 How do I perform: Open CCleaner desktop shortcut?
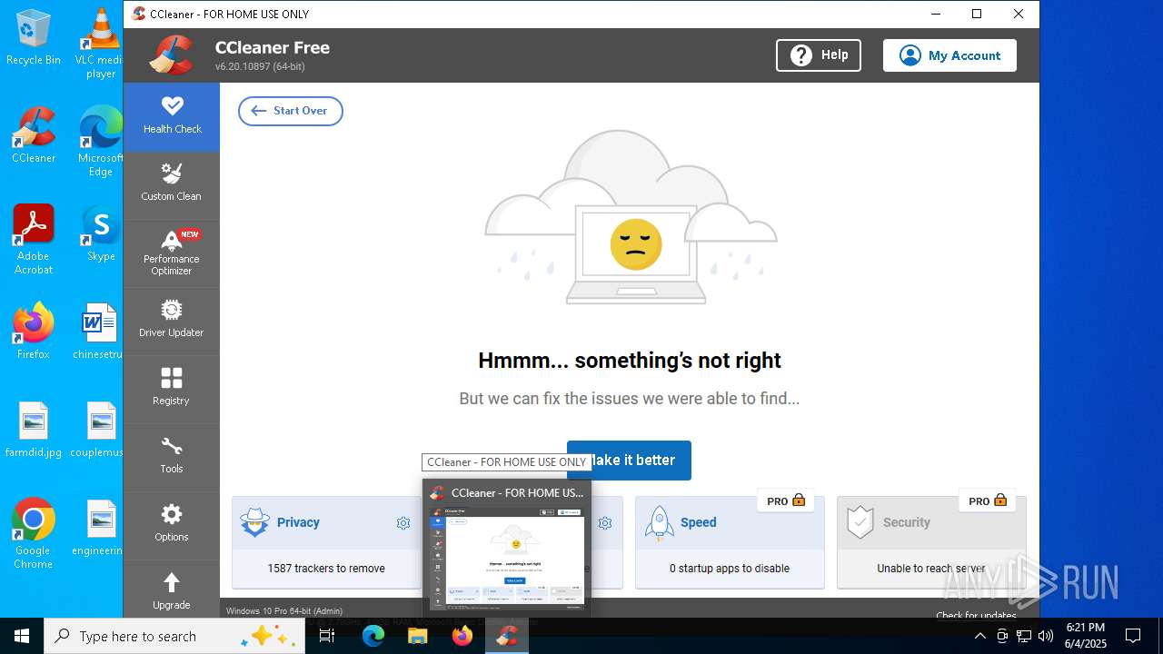click(34, 135)
